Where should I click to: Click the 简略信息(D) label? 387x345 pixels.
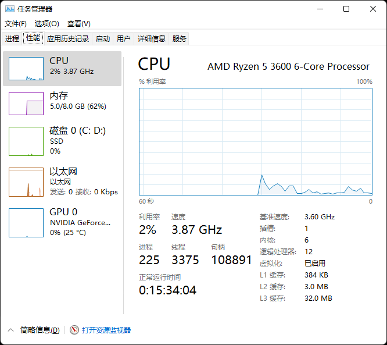point(40,330)
